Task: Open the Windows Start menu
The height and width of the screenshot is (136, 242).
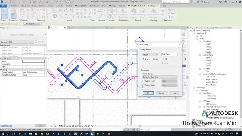Action: pos(3,134)
